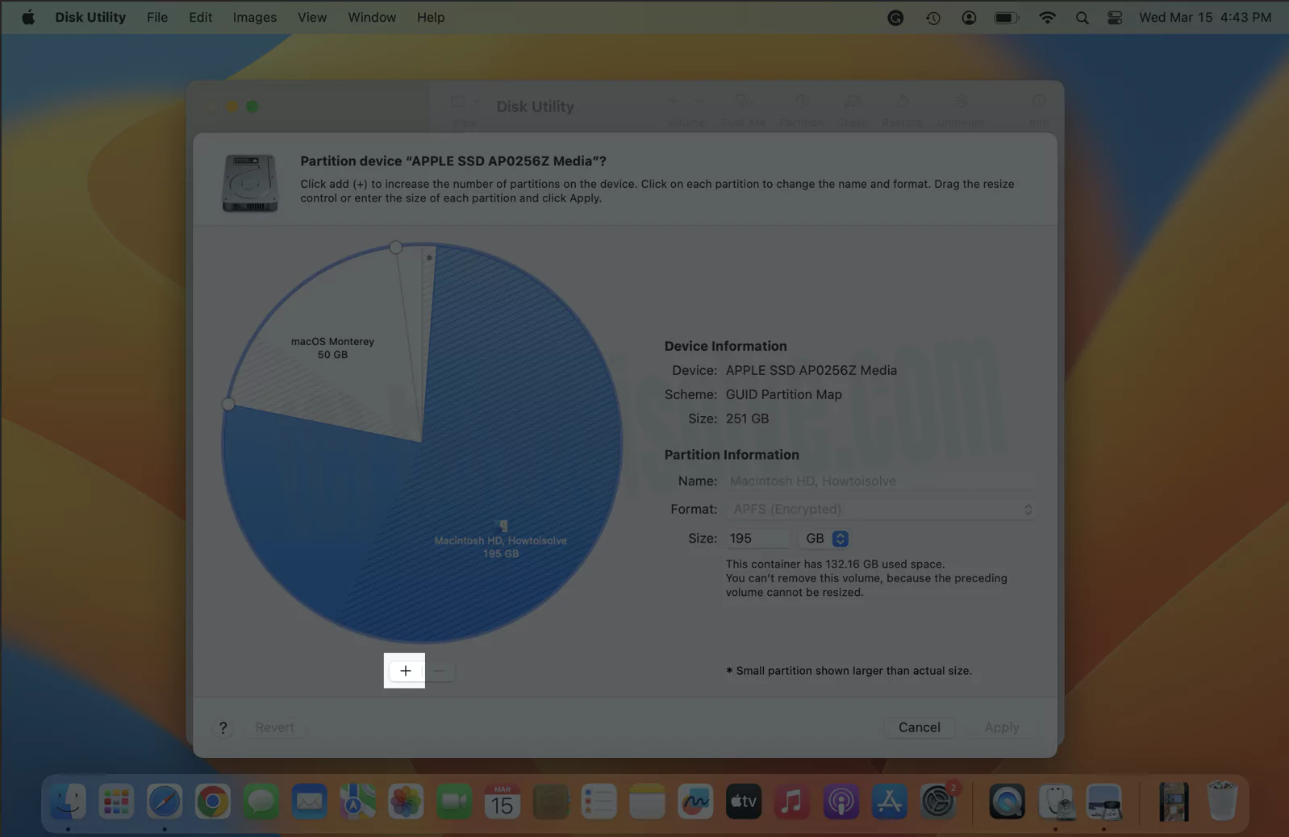Open Notes from the Dock
Viewport: 1289px width, 837px height.
coord(647,802)
